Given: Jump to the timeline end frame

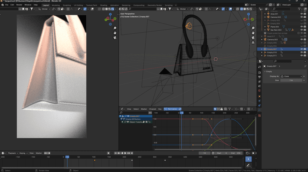Looking at the screenshot, I should [132, 153].
